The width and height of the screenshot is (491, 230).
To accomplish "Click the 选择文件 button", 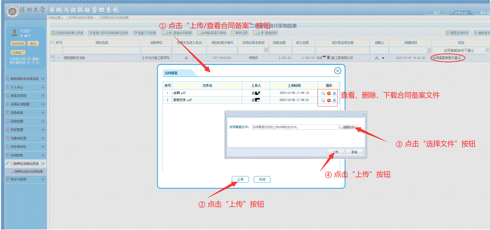I will pyautogui.click(x=348, y=127).
